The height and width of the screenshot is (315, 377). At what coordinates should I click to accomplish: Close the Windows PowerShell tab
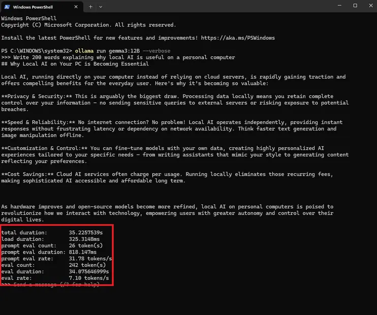pos(76,7)
